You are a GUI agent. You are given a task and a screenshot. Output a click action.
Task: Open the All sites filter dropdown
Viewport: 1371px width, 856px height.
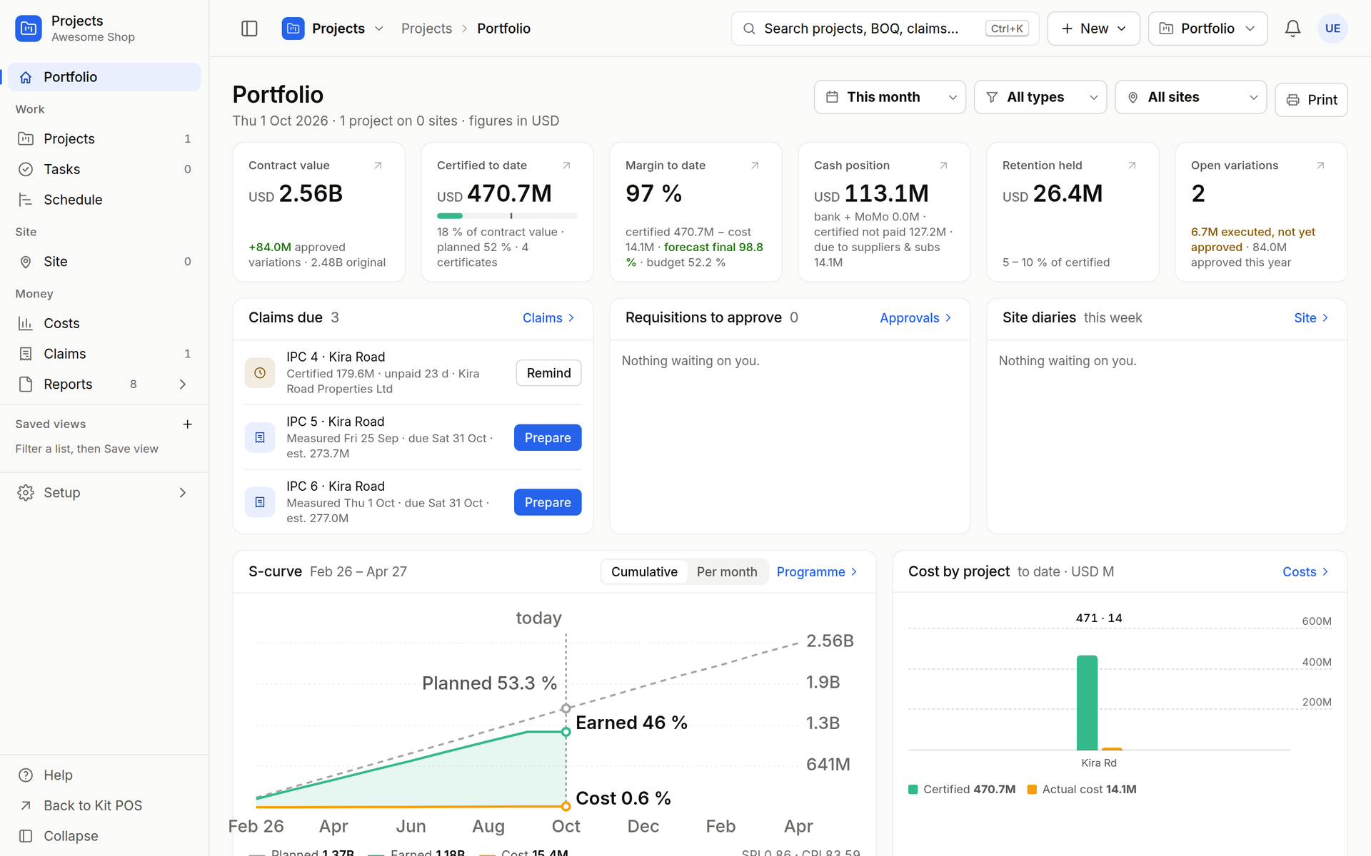point(1190,97)
